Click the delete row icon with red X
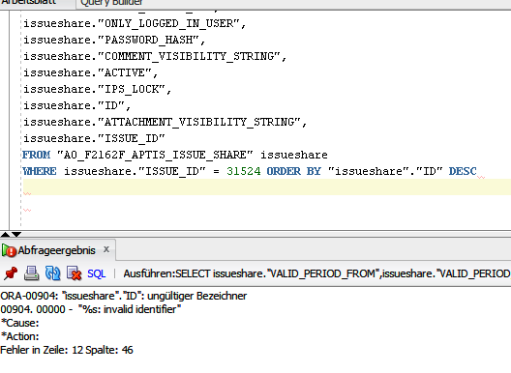 (x=74, y=273)
